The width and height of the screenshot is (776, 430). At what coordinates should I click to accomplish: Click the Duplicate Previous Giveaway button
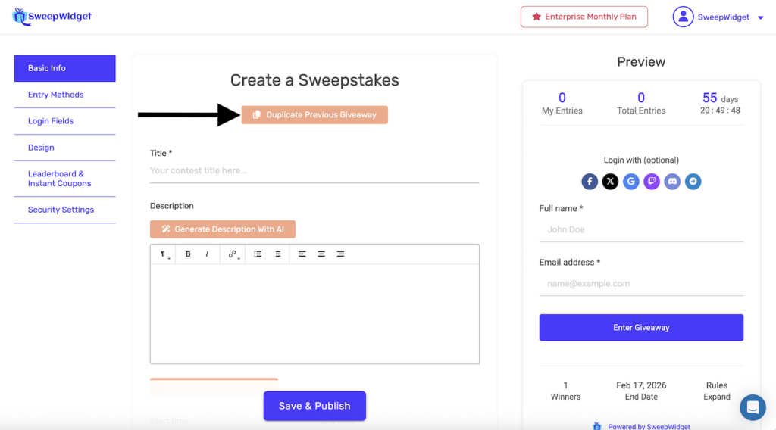[x=314, y=115]
